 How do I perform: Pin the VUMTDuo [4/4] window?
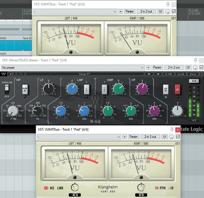[x=172, y=130]
